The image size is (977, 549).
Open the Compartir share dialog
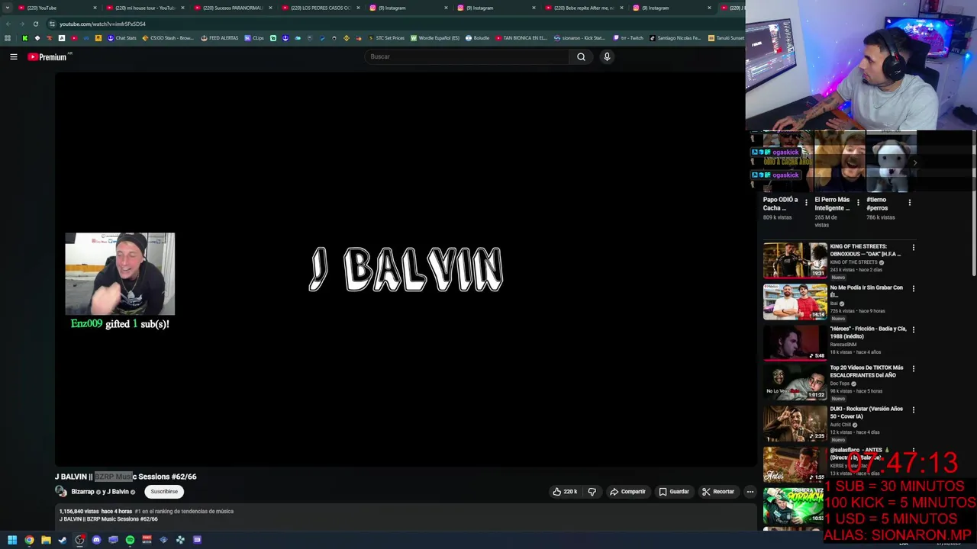tap(627, 492)
